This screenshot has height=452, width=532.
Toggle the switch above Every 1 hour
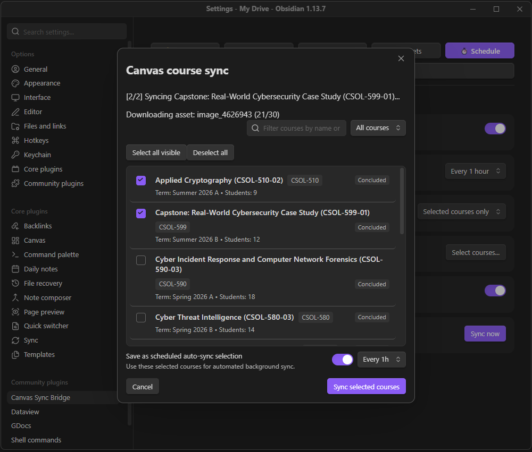(x=495, y=129)
